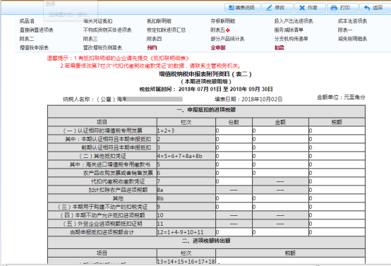Open the 附表四 link
Screen dimensions: 391x266
click(154, 39)
